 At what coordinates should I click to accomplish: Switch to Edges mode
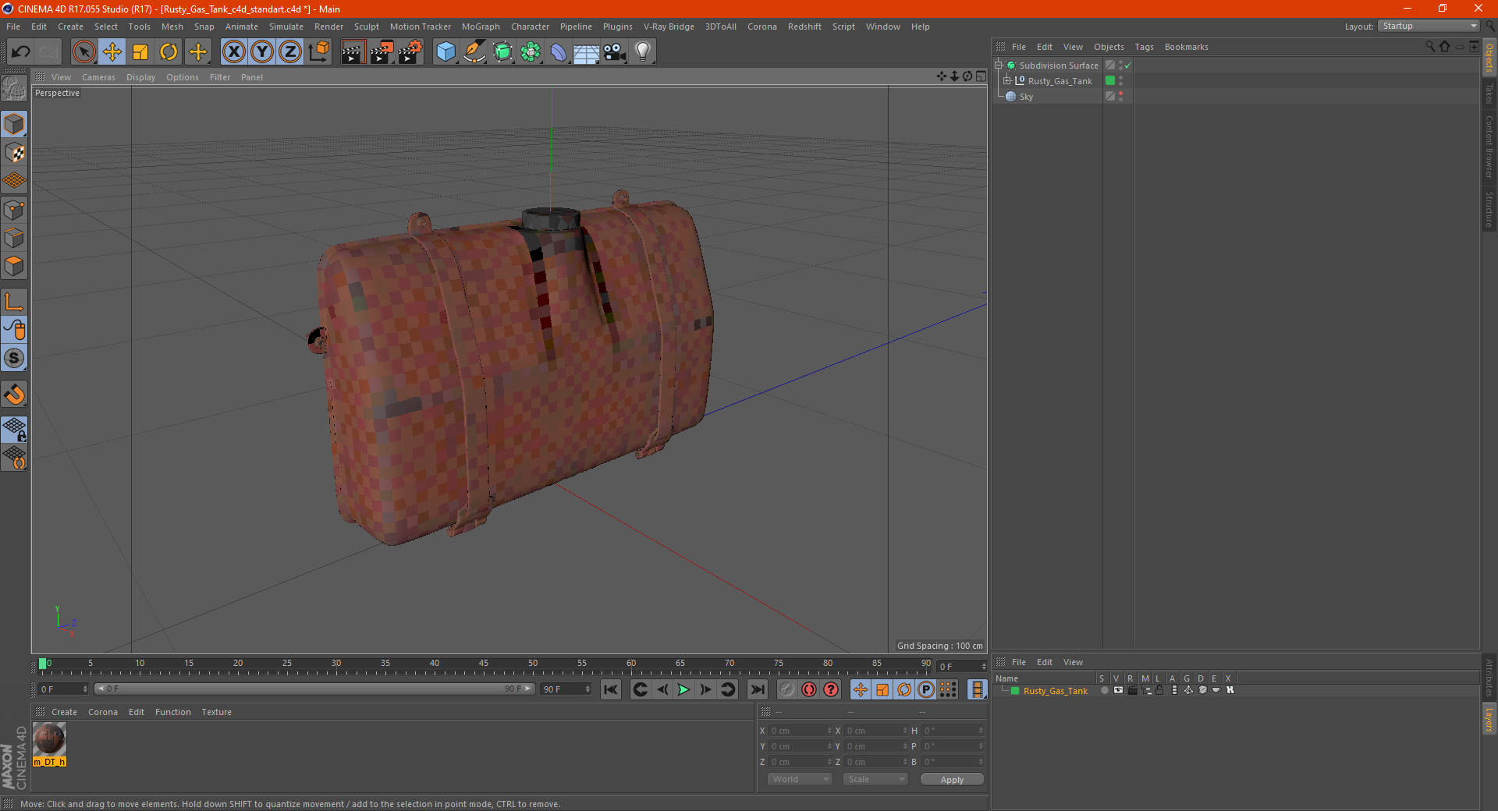pos(14,238)
